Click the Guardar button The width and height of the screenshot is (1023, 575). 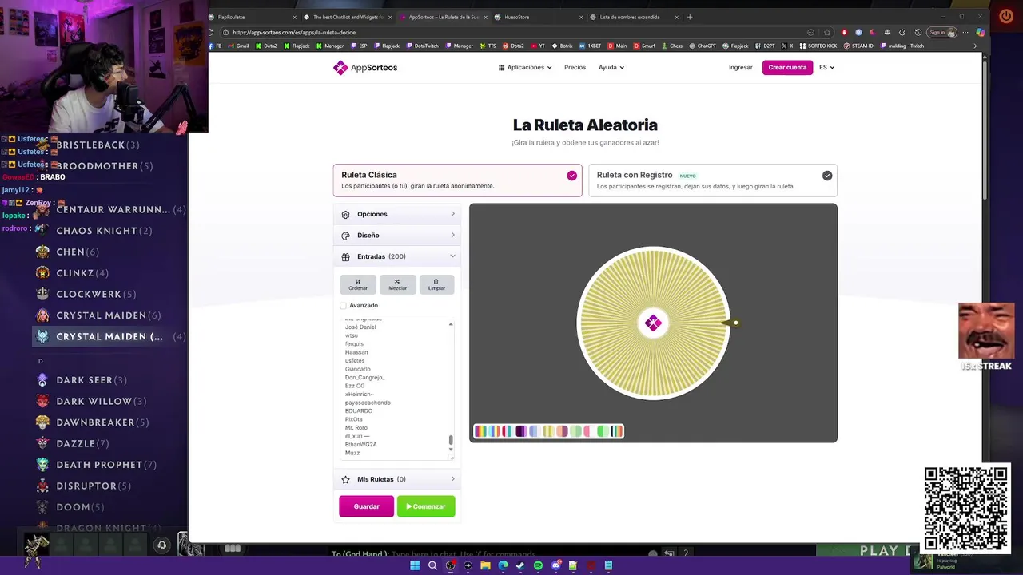366,506
